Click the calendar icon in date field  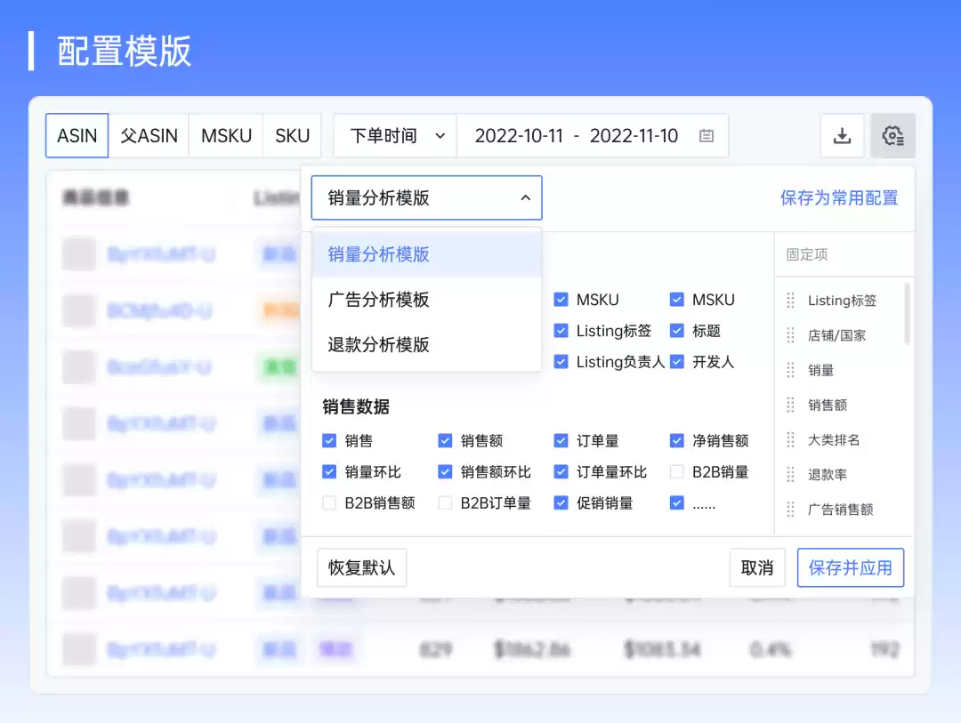pyautogui.click(x=707, y=136)
